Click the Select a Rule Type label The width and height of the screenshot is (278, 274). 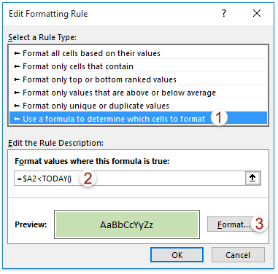click(42, 37)
